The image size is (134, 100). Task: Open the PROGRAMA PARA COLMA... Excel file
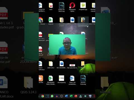(x=51, y=80)
